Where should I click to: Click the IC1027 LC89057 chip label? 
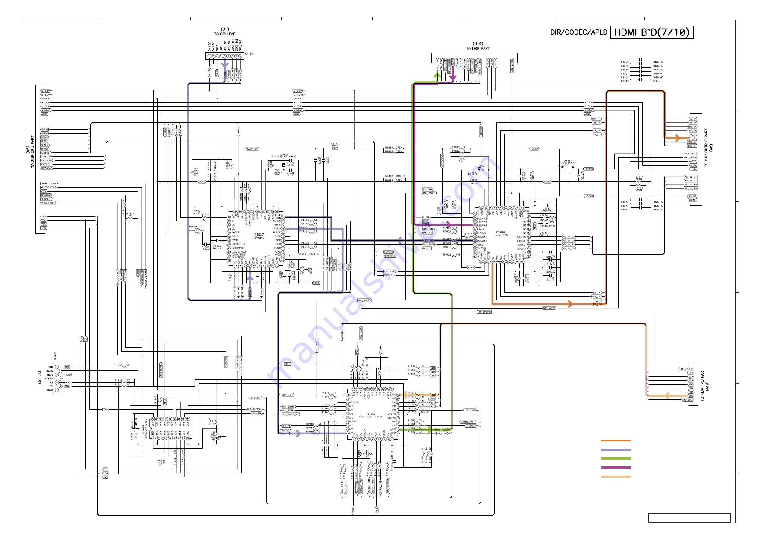pos(259,236)
